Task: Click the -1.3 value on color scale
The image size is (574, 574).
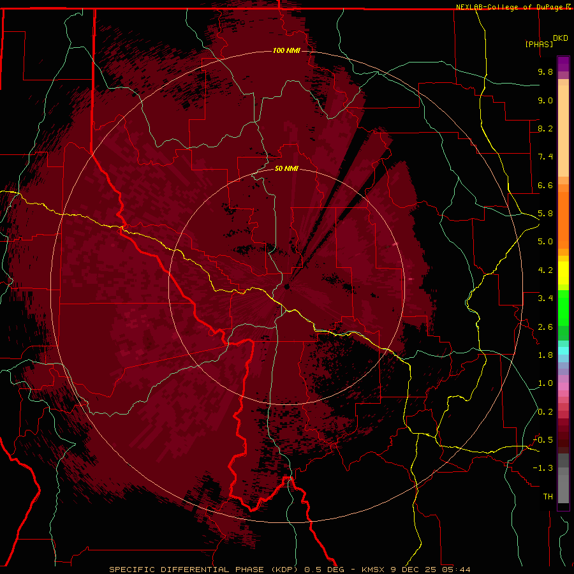Action: click(x=543, y=468)
